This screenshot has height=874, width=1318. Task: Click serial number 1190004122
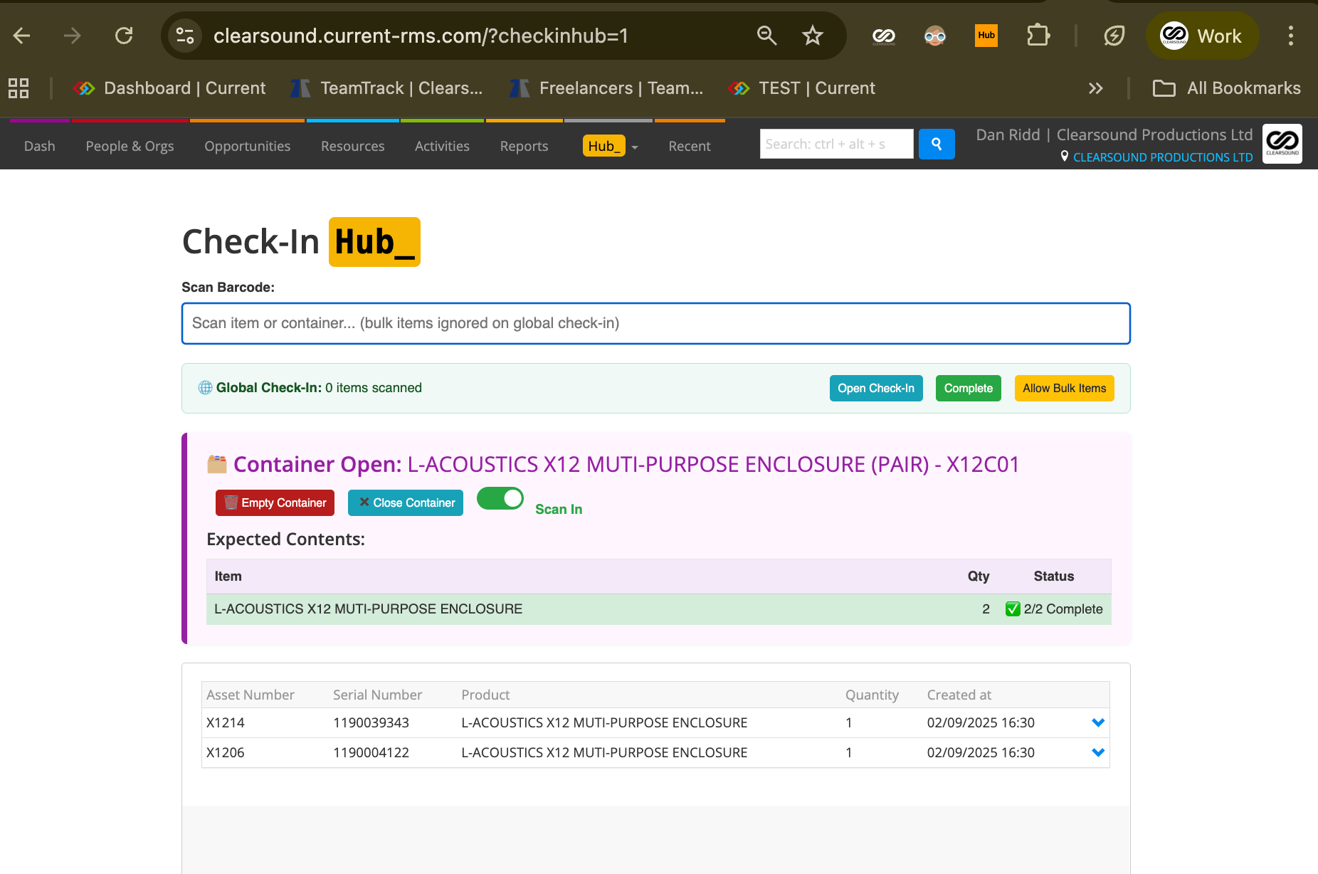(x=371, y=752)
